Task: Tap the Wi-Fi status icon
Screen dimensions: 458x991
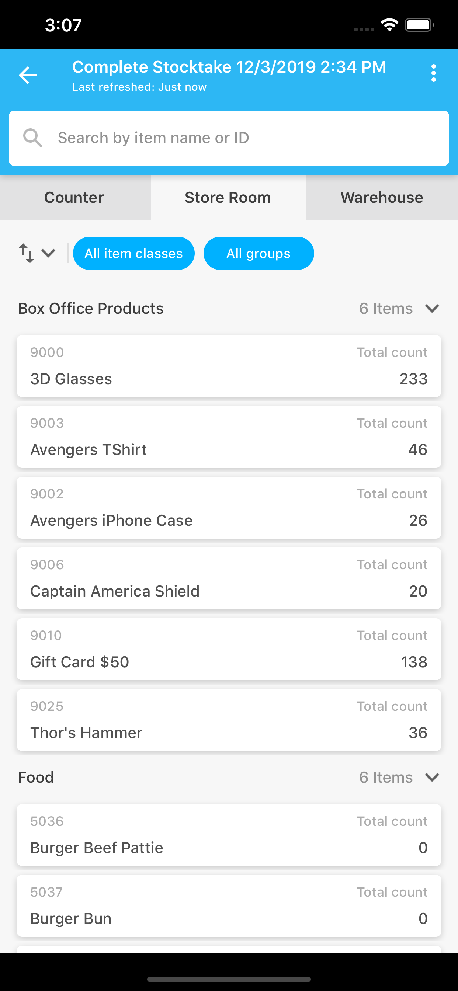Action: [389, 25]
